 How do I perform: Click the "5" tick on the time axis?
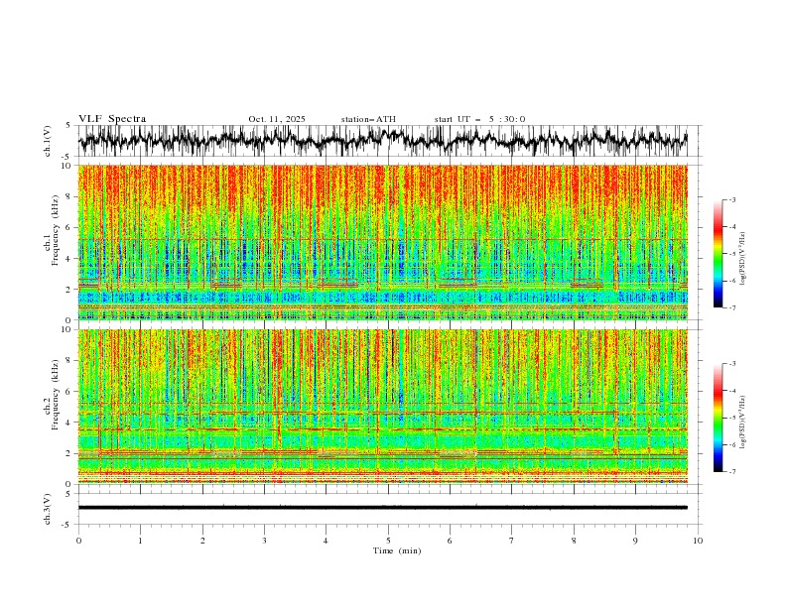[x=388, y=541]
